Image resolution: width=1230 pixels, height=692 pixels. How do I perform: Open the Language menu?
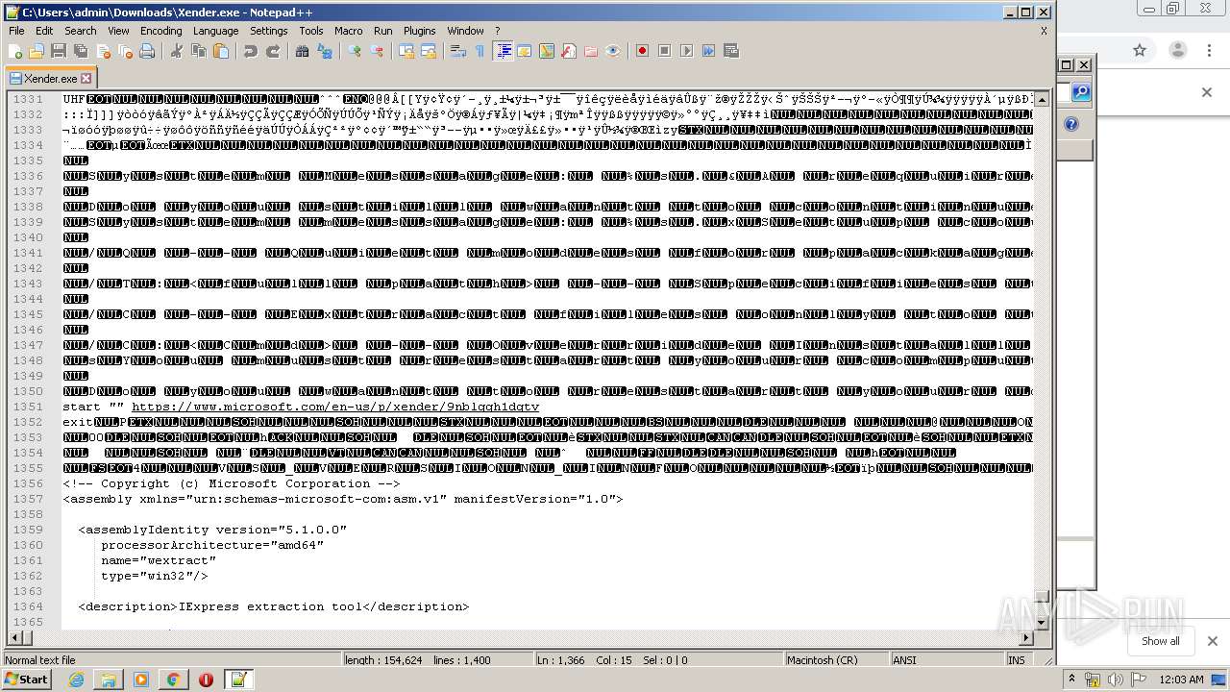pos(215,31)
